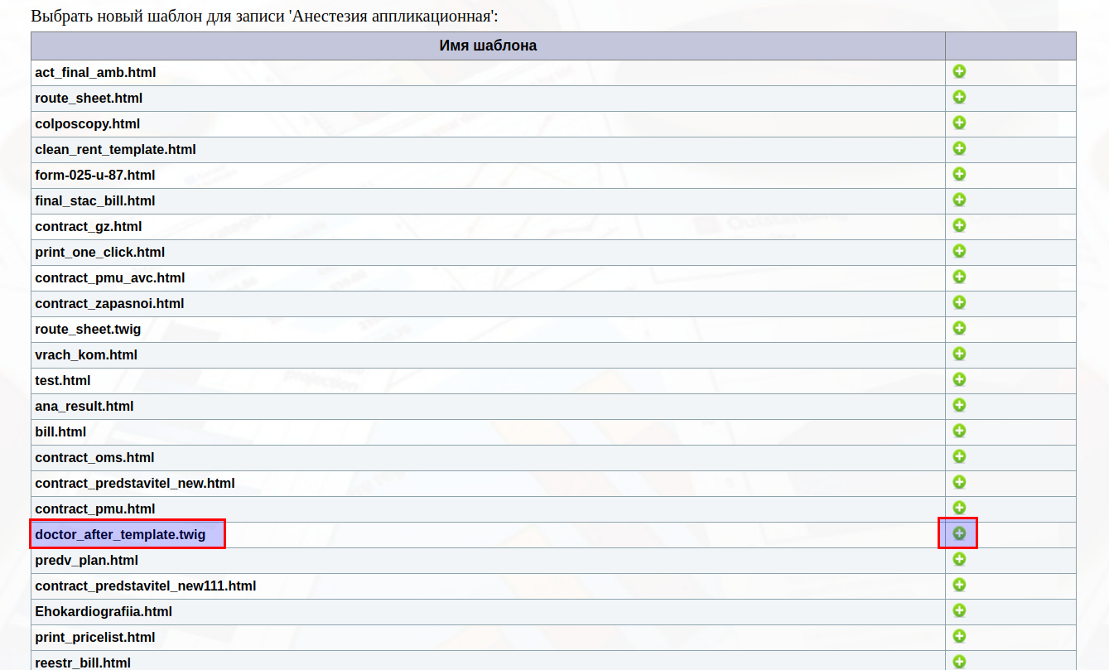Select the plus icon beside route_sheet.html
The width and height of the screenshot is (1109, 670).
click(959, 97)
